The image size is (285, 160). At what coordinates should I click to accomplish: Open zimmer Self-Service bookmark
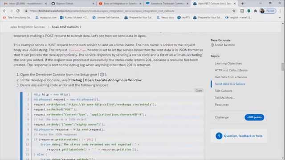[x=106, y=18]
